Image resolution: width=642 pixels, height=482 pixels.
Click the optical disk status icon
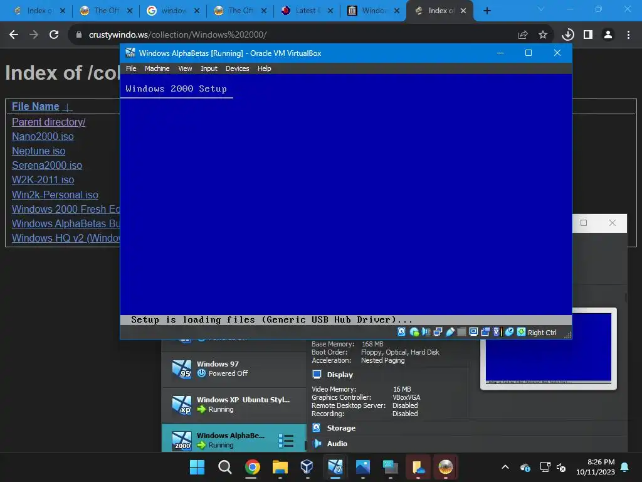tap(414, 332)
